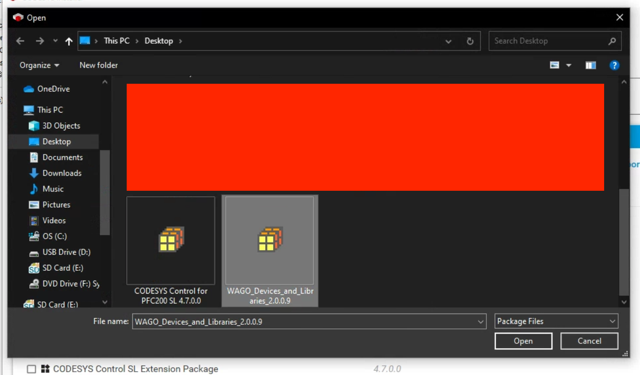Image resolution: width=640 pixels, height=375 pixels.
Task: Click the change view layout icon
Action: [x=554, y=65]
